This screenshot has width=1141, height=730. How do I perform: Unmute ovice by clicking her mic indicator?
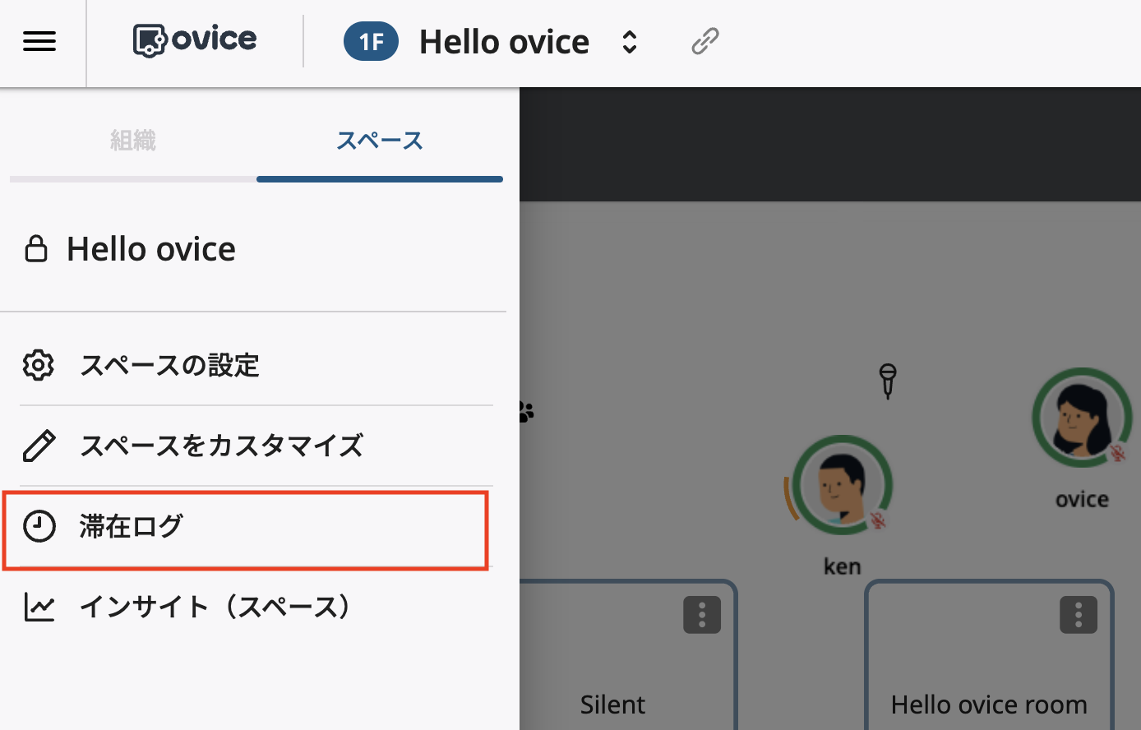click(x=1118, y=451)
